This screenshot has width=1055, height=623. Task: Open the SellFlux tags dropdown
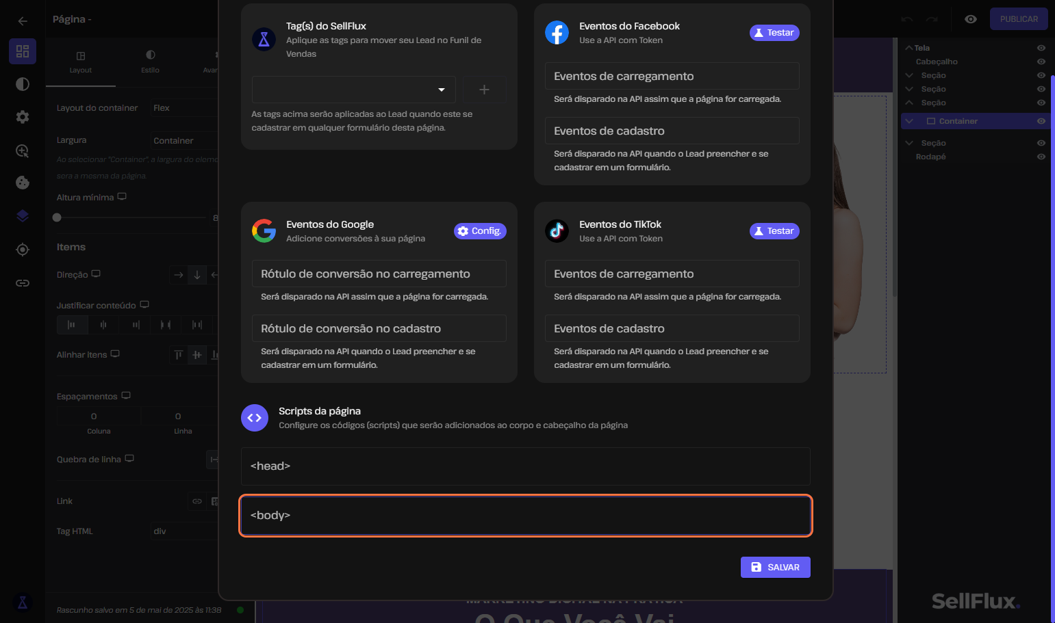353,90
